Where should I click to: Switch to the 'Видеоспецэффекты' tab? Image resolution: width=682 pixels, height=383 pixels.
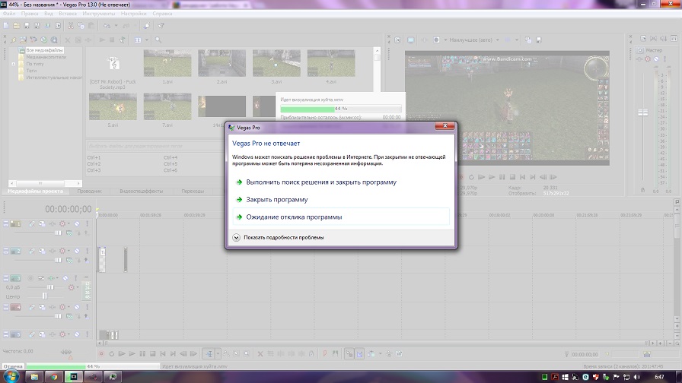[142, 191]
